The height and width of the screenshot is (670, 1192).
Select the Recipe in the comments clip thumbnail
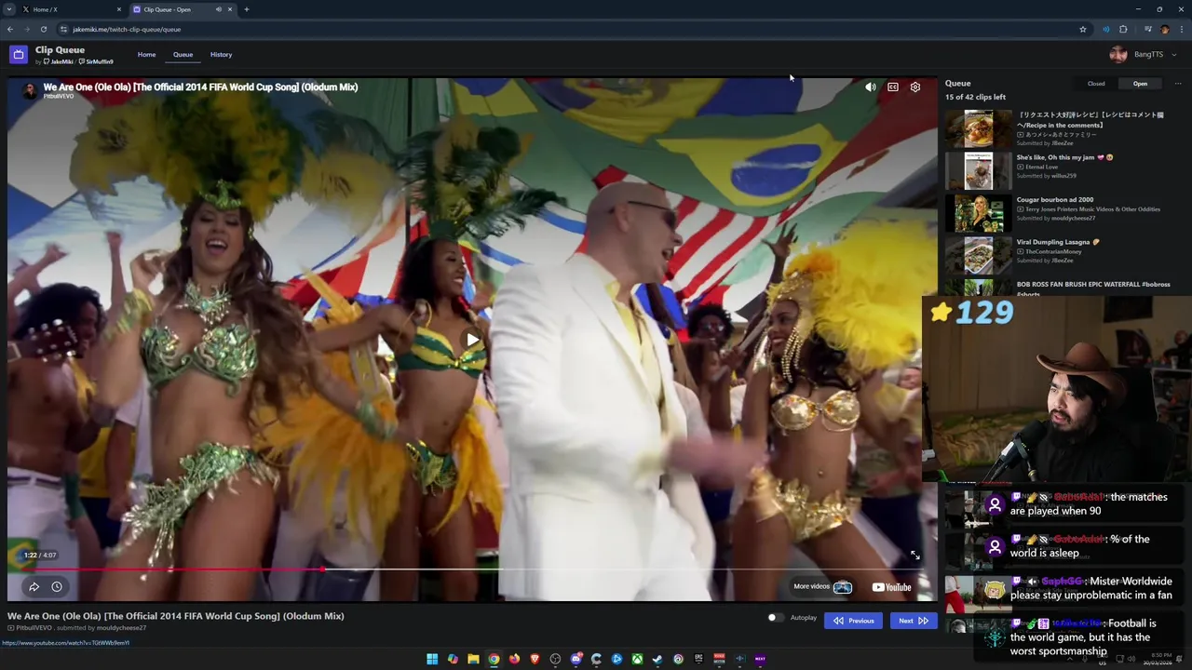[x=978, y=128]
